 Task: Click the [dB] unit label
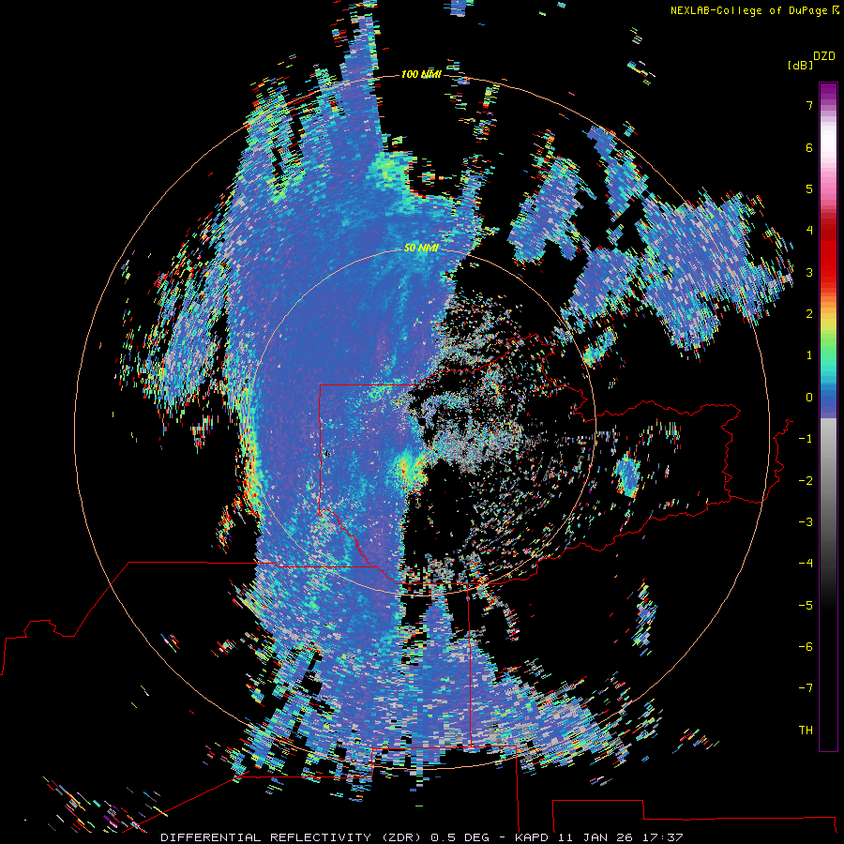[x=800, y=66]
